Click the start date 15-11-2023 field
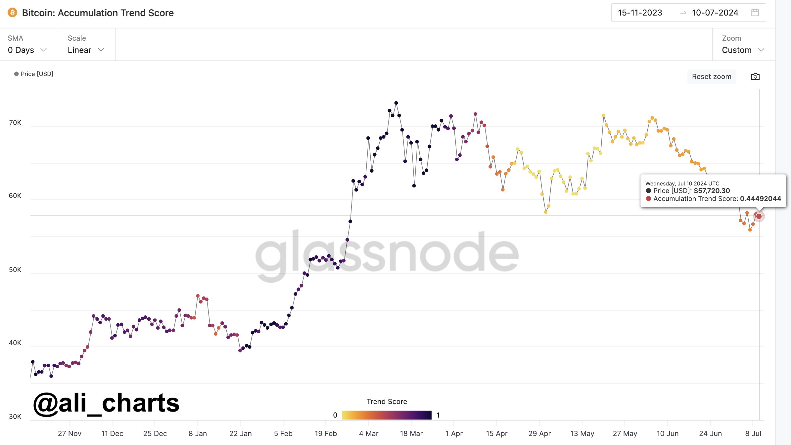The height and width of the screenshot is (445, 791). [640, 13]
